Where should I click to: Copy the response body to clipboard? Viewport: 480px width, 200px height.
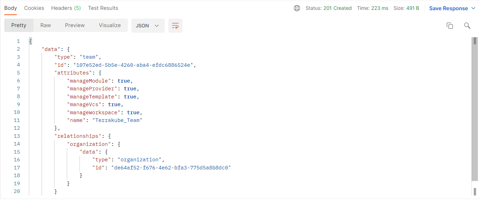pos(449,26)
